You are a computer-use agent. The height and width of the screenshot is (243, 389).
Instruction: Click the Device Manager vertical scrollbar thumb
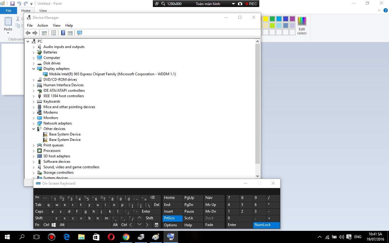pyautogui.click(x=258, y=104)
